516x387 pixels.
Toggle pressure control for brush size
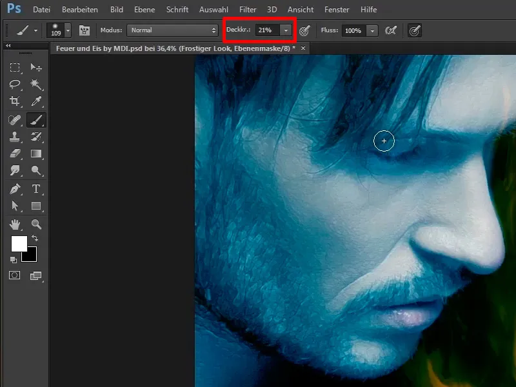(415, 30)
